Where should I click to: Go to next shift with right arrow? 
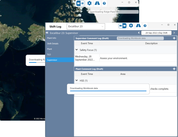174,33
